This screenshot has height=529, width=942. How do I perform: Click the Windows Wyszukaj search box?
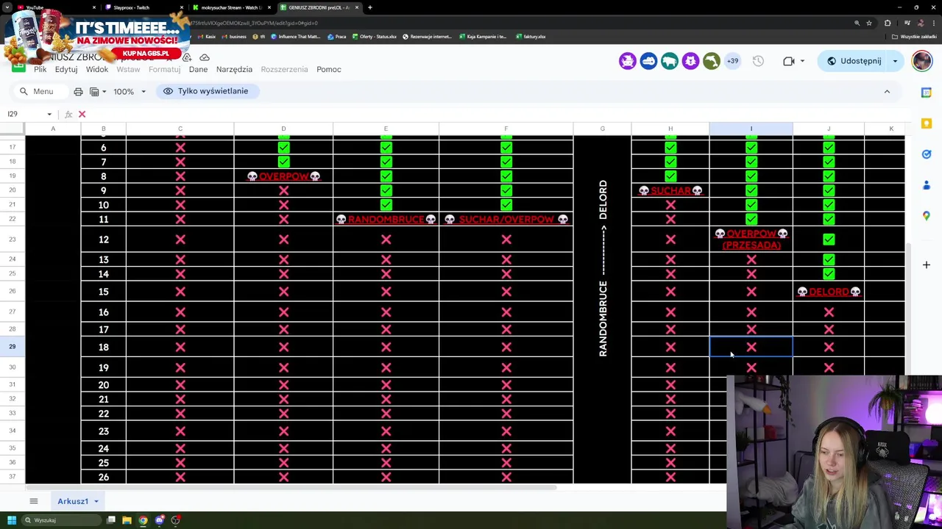[x=60, y=520]
